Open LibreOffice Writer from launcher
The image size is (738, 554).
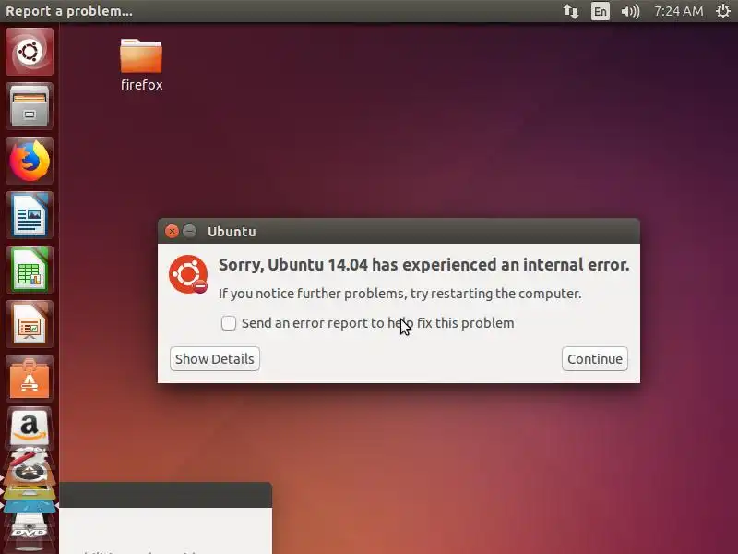pyautogui.click(x=30, y=215)
